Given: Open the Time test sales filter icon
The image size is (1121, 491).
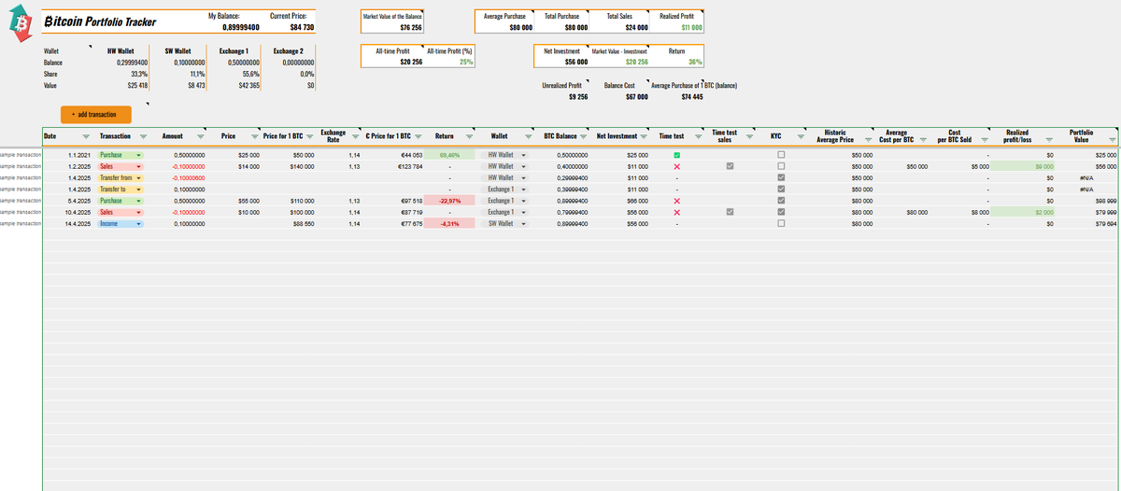Looking at the screenshot, I should click(750, 136).
